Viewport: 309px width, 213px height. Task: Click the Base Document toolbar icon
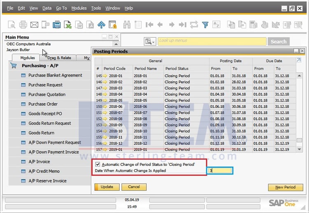231,25
